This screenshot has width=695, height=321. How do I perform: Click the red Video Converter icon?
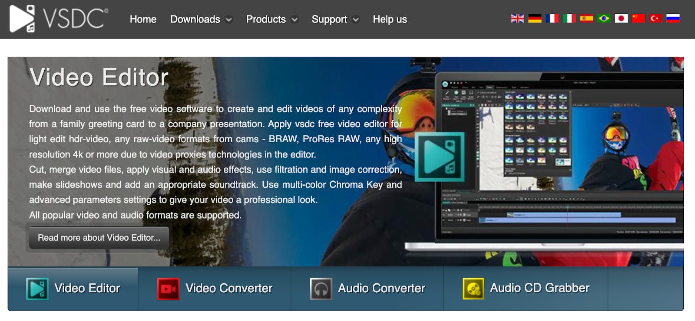[x=168, y=289]
